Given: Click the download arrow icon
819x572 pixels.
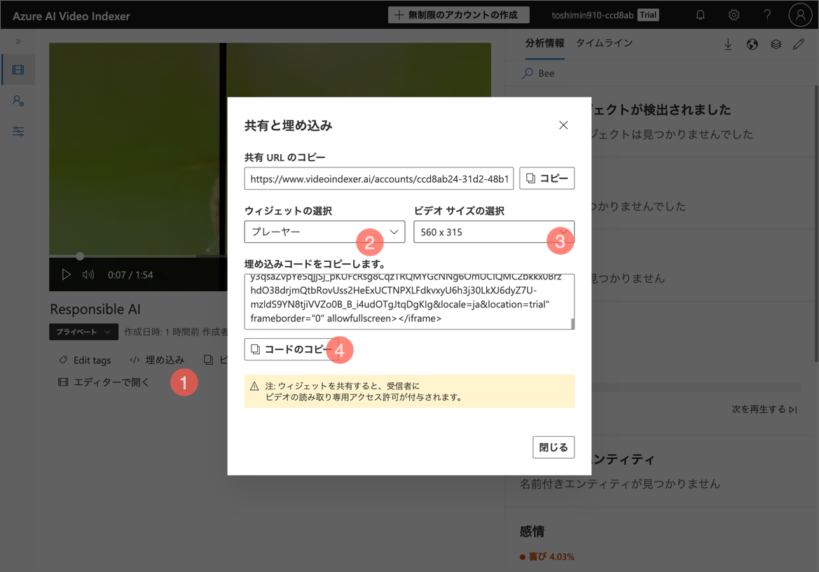Looking at the screenshot, I should click(728, 44).
